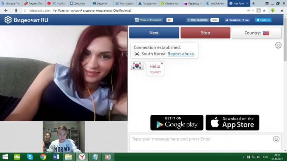Open a new browser tab with plus button

click(253, 3)
